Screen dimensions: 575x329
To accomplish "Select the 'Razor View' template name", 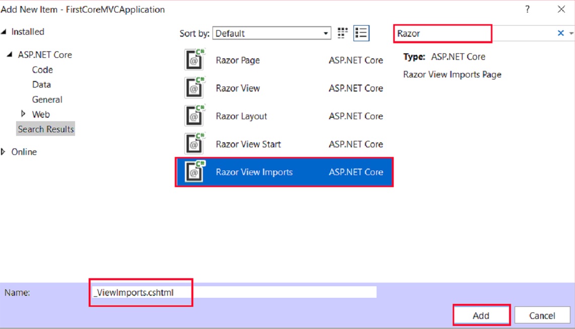I will (238, 89).
